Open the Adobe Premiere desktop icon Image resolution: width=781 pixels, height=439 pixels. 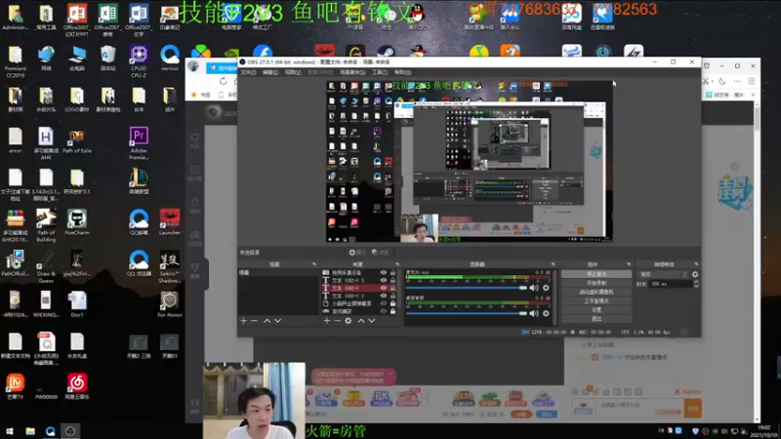139,142
